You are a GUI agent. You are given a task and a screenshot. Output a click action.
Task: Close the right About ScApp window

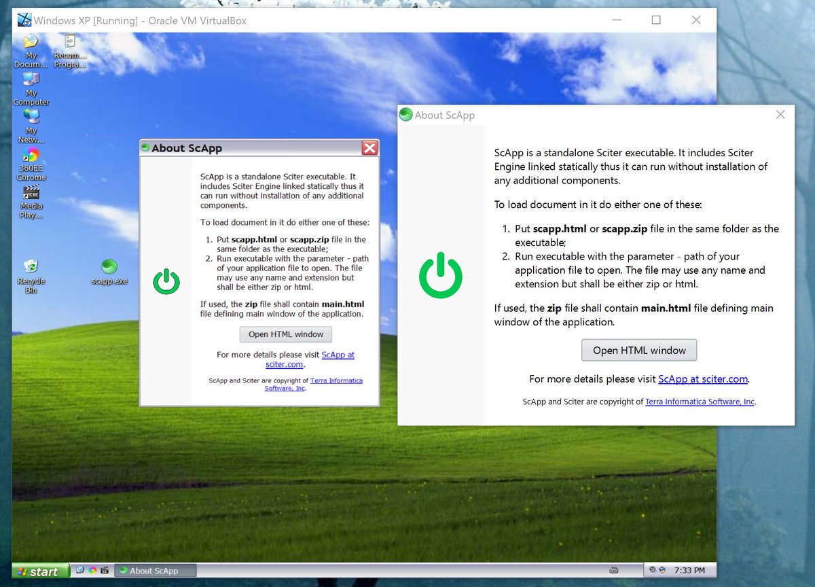click(780, 115)
